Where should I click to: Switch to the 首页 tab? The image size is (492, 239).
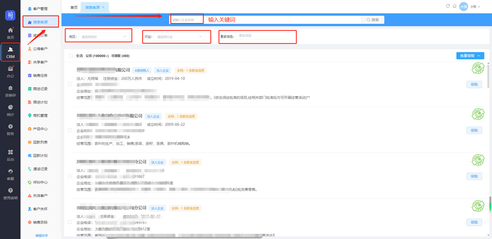click(x=74, y=7)
